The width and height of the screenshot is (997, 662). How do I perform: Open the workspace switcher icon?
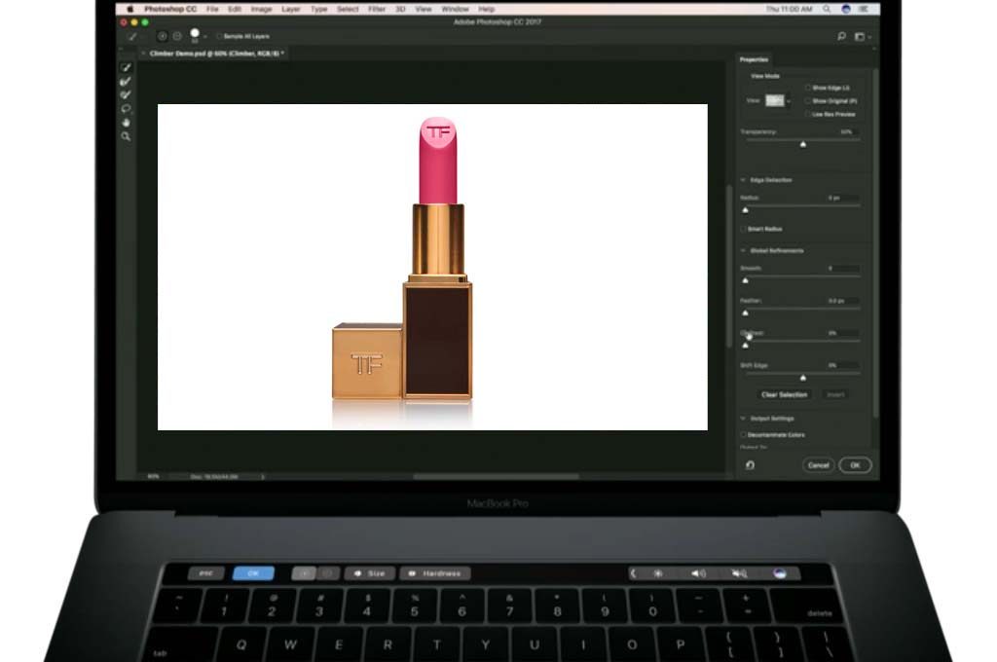tap(860, 37)
